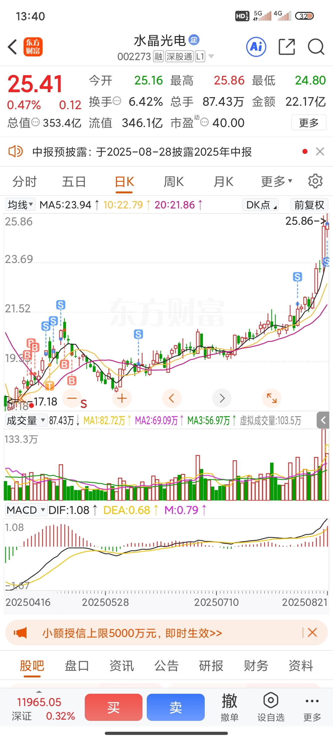Screen dimensions: 333x740
Task: Zoom out chart with minus button
Action: coord(72,398)
